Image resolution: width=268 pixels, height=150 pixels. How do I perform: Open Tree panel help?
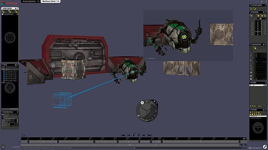click(18, 65)
